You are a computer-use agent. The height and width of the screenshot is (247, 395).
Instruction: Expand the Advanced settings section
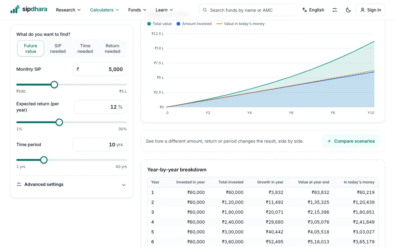71,184
